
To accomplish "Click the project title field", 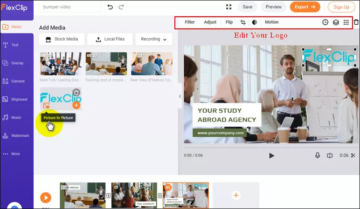I will pyautogui.click(x=71, y=7).
